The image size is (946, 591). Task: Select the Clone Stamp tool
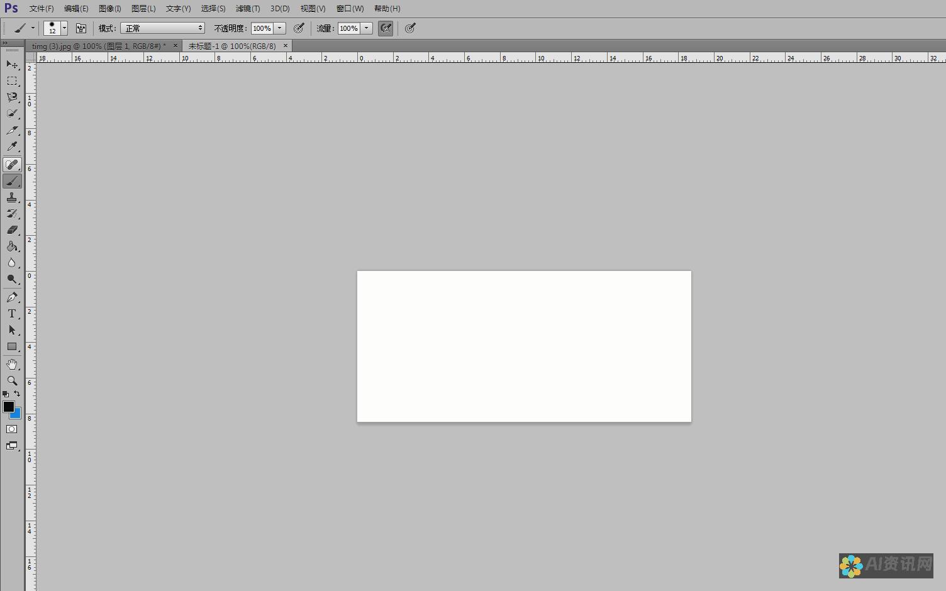(x=12, y=197)
